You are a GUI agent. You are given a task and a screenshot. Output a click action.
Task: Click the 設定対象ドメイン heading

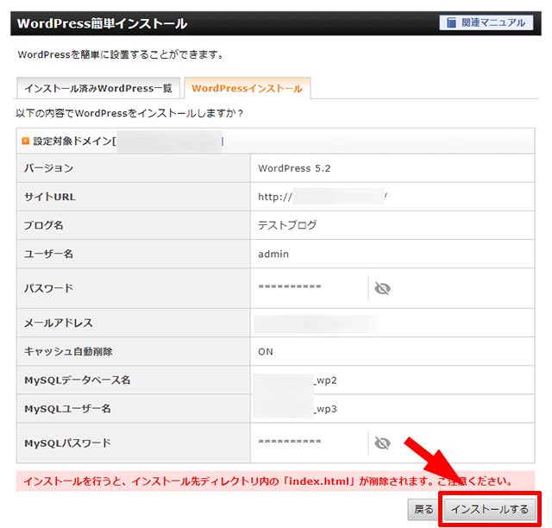pos(74,141)
